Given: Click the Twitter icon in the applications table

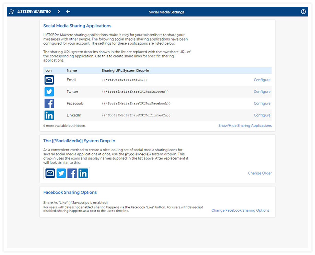Looking at the screenshot, I should (49, 92).
